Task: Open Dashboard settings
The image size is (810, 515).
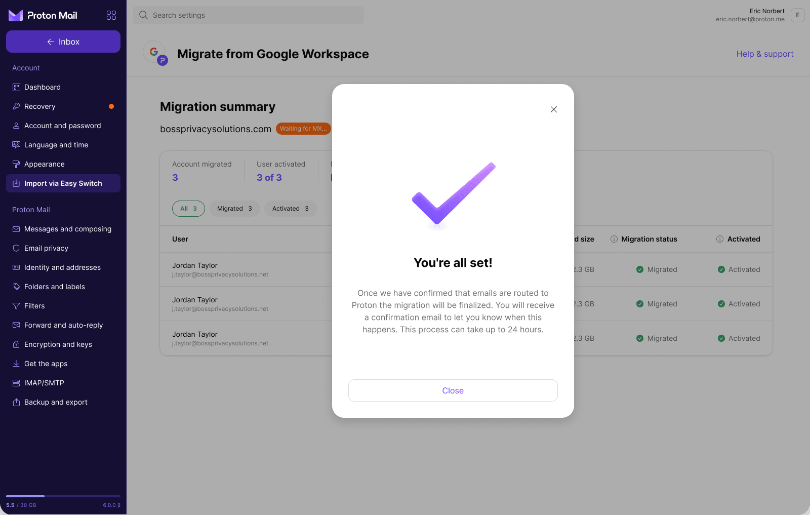Action: tap(63, 87)
